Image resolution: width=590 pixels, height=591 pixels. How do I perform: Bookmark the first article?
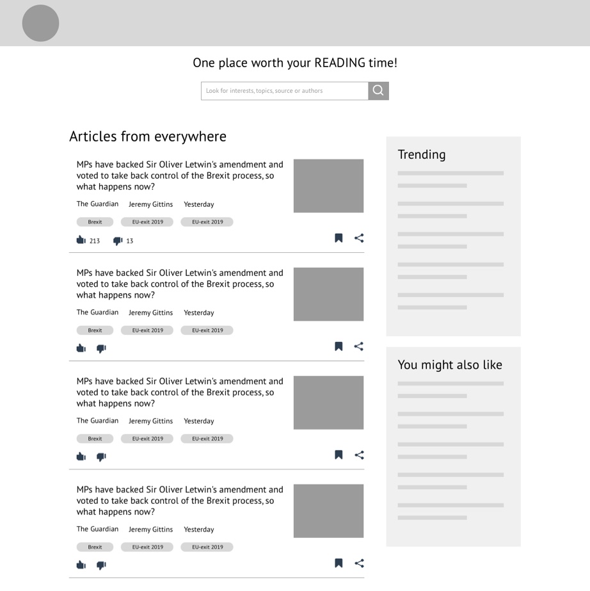click(339, 238)
